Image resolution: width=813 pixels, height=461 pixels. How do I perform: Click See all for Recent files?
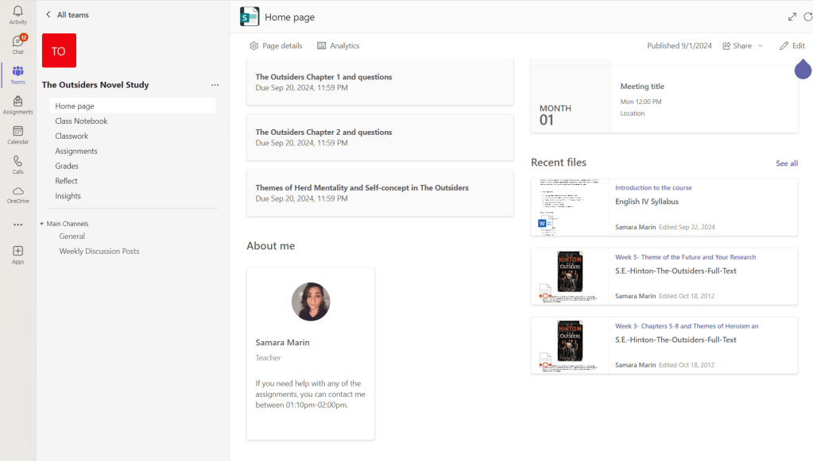[786, 163]
